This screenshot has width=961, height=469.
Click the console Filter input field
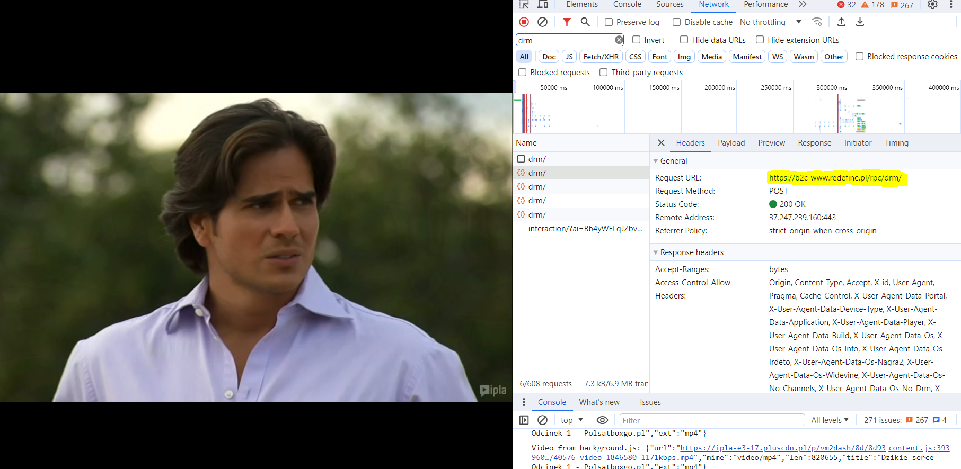point(711,420)
